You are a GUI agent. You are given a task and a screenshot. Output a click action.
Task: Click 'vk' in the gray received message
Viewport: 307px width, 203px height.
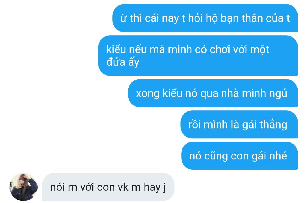coord(123,187)
